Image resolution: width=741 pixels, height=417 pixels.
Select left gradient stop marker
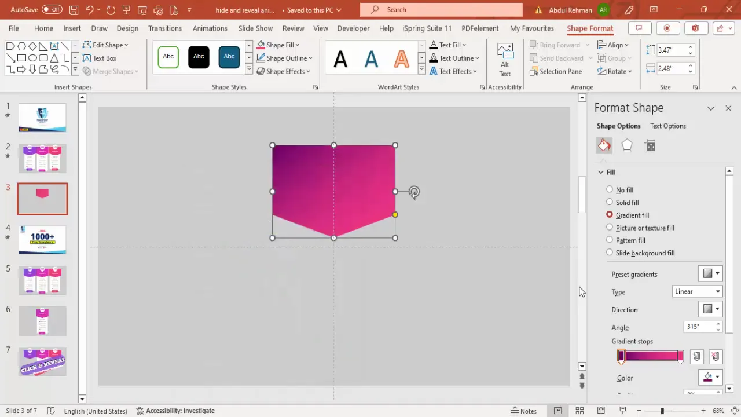click(x=622, y=356)
